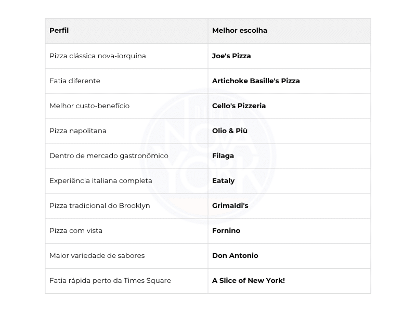
Task: Click the Perfil column header
Action: (59, 31)
